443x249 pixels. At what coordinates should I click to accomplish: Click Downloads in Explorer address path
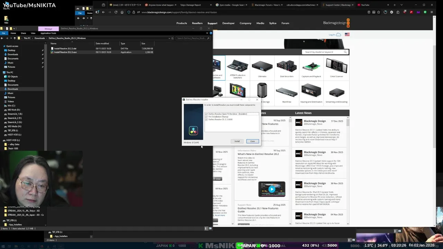pos(39,38)
